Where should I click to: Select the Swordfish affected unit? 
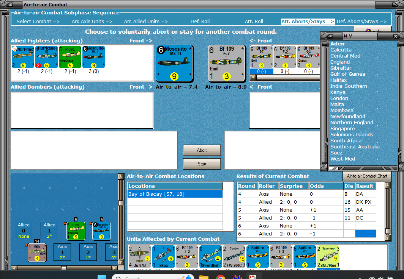(210, 256)
